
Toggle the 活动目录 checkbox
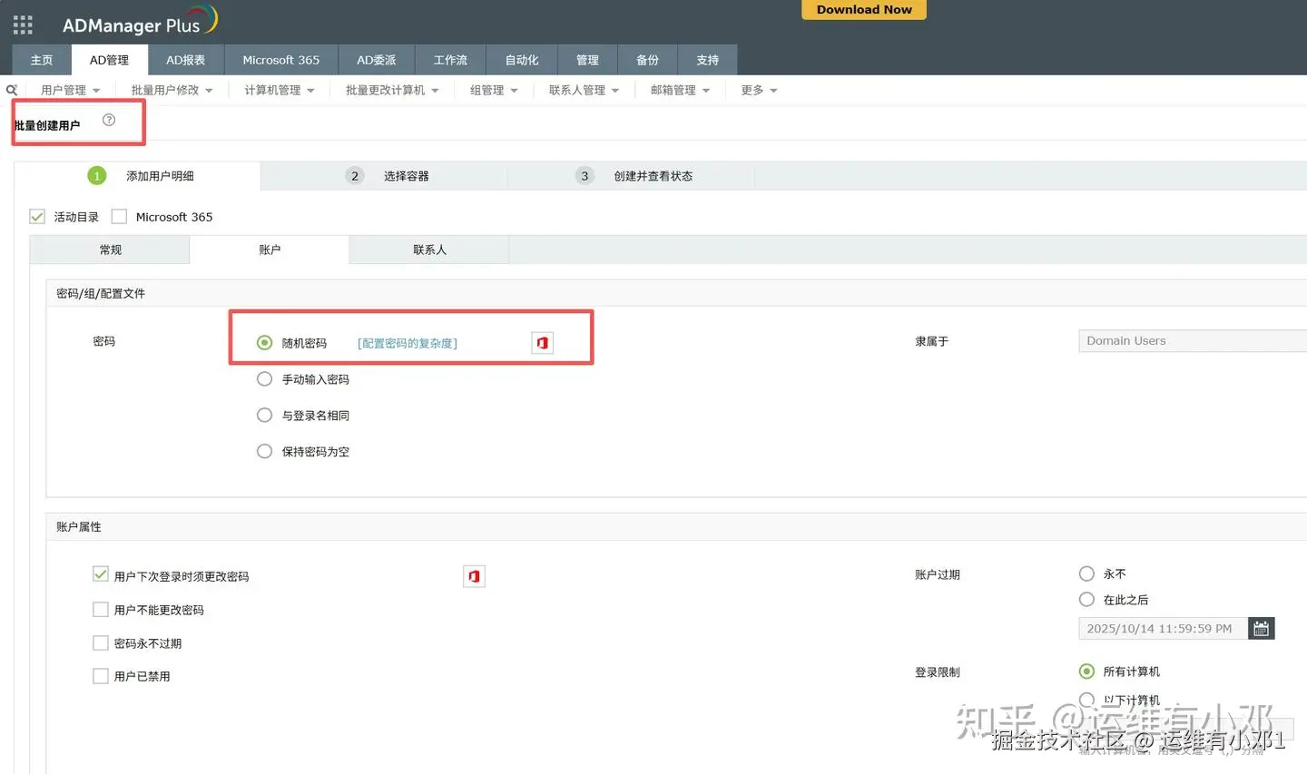(37, 217)
